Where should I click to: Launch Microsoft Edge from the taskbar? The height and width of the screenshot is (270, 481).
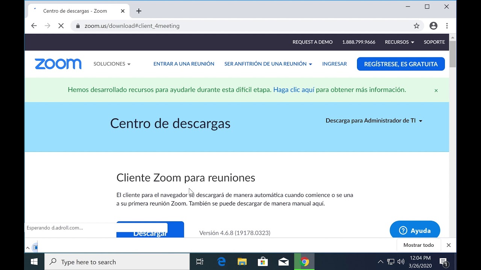[x=221, y=262]
